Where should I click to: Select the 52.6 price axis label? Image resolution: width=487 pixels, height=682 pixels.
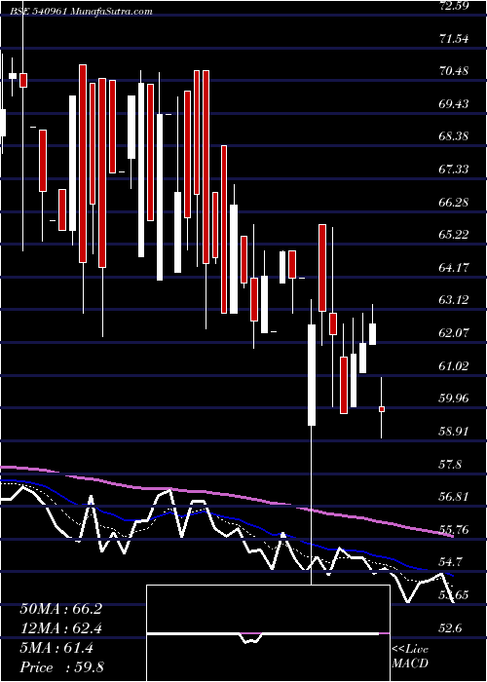450,628
